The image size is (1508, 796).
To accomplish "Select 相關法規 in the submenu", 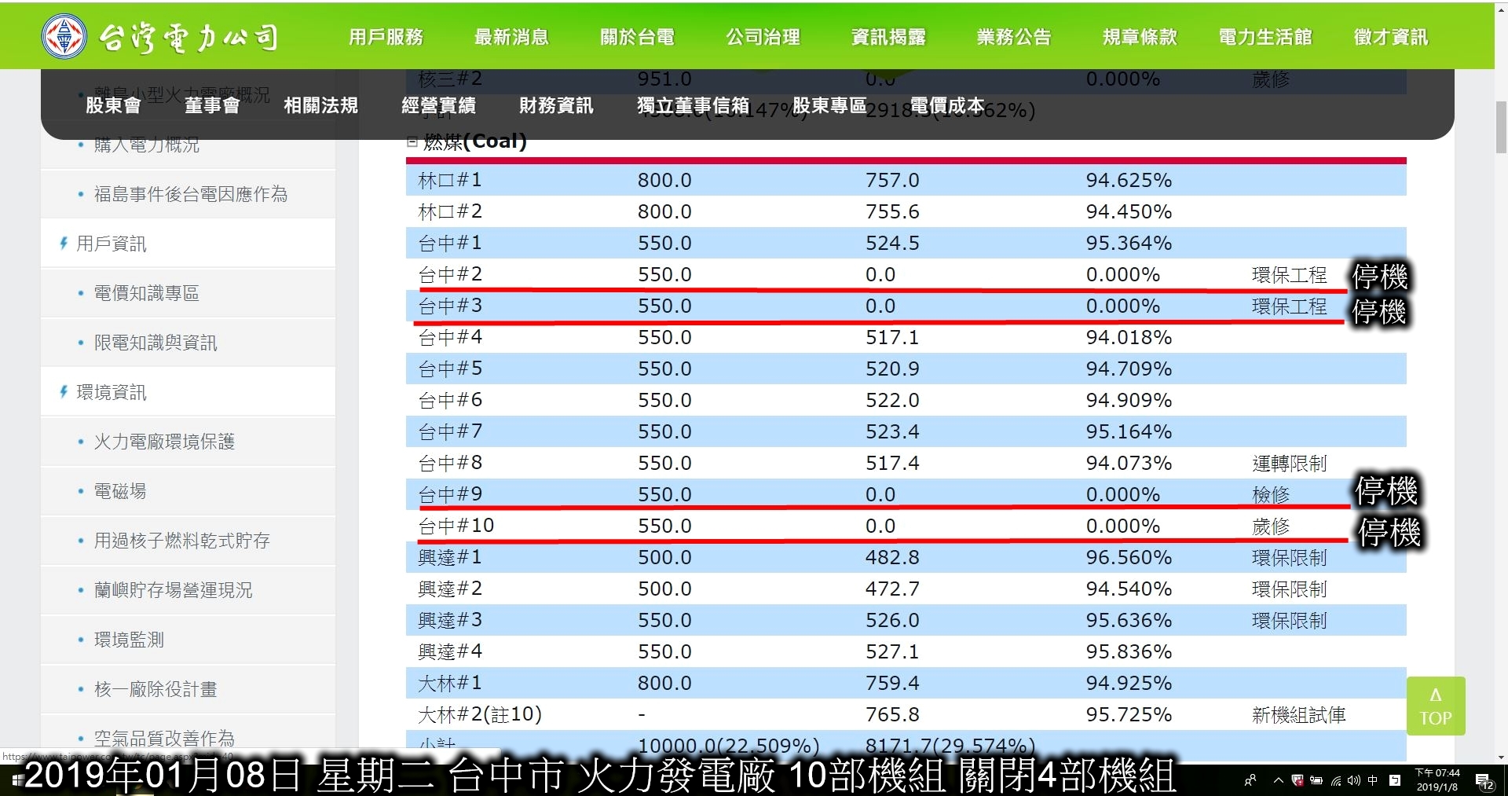I will (320, 105).
